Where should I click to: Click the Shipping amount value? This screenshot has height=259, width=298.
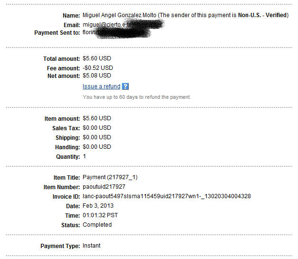tap(96, 137)
